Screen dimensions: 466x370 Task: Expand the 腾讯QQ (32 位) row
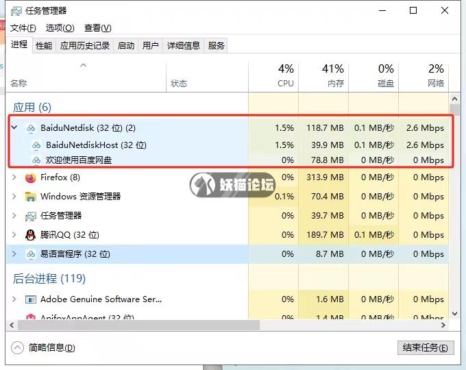(14, 235)
